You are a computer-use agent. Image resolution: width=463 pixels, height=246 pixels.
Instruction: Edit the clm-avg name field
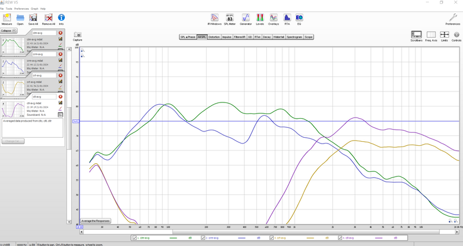(44, 33)
